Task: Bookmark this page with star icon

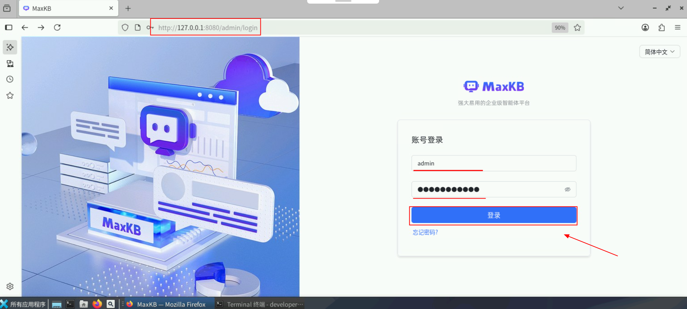Action: coord(577,28)
